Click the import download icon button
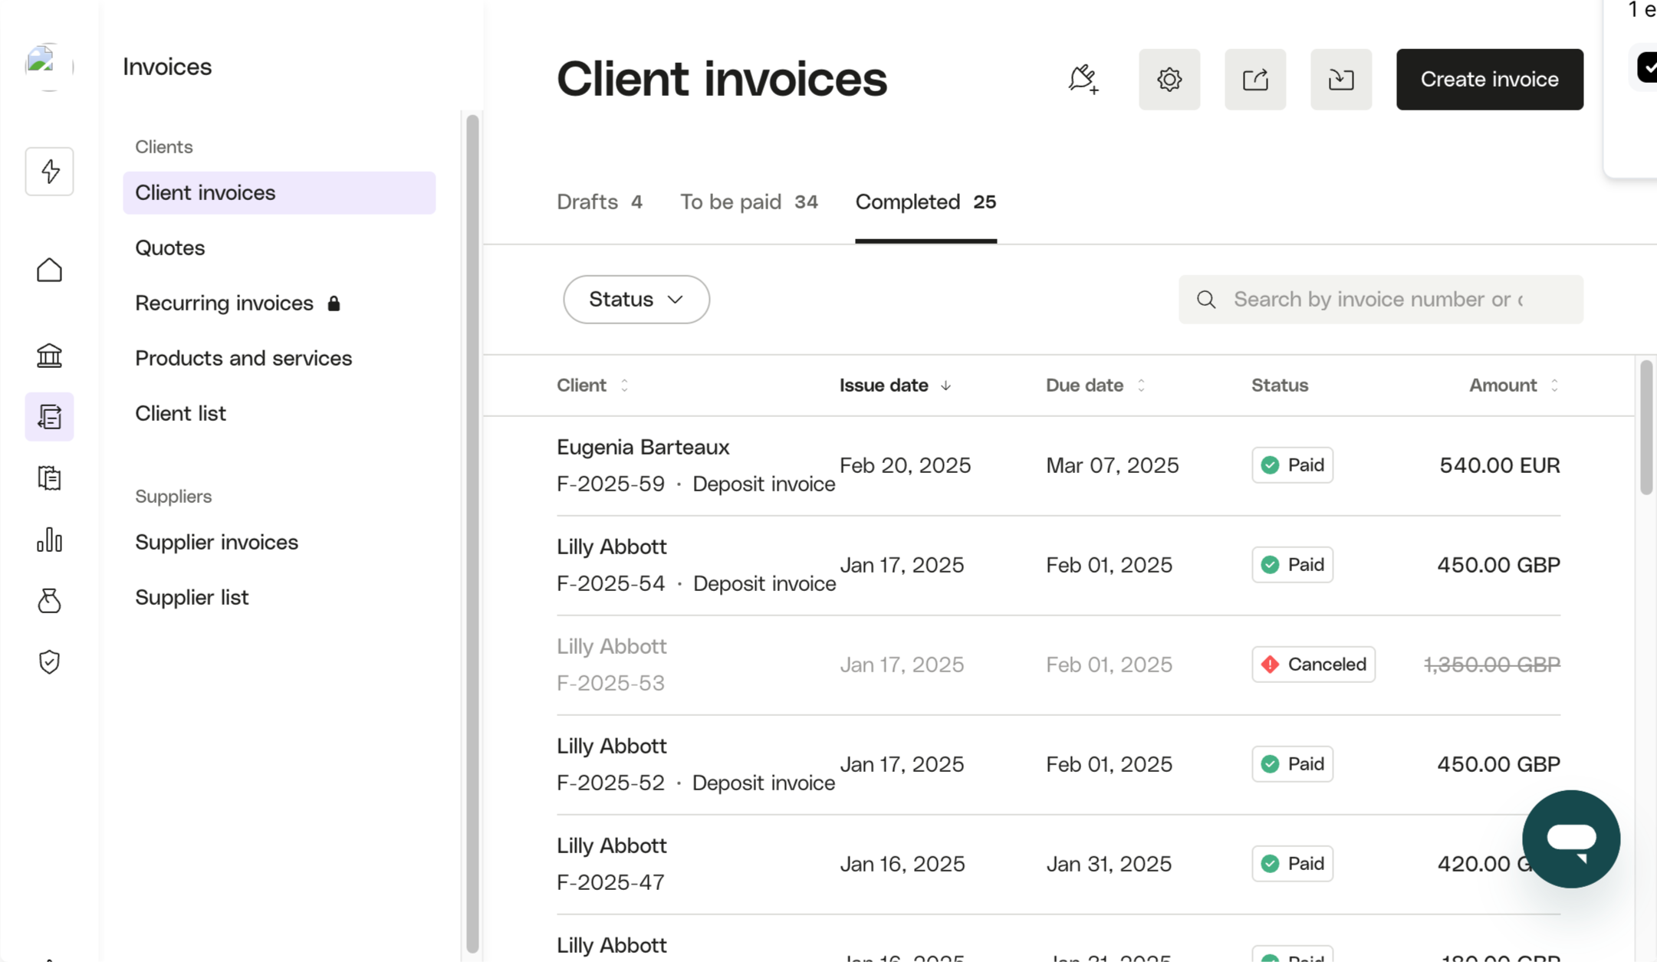The image size is (1657, 962). click(1340, 80)
